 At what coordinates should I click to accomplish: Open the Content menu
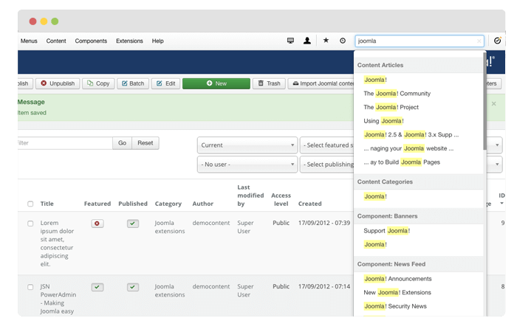pyautogui.click(x=56, y=41)
